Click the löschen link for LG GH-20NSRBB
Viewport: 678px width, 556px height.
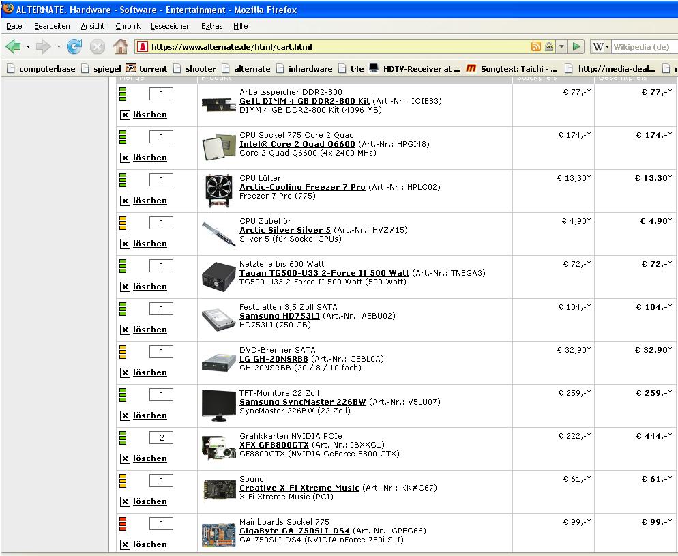(149, 372)
